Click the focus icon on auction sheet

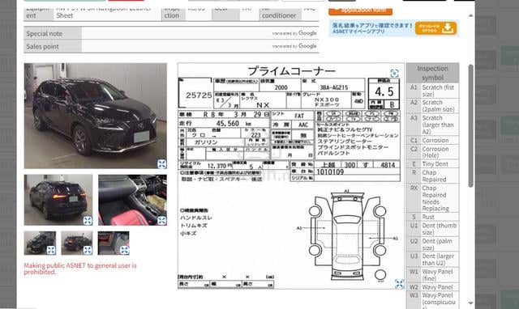click(x=394, y=74)
